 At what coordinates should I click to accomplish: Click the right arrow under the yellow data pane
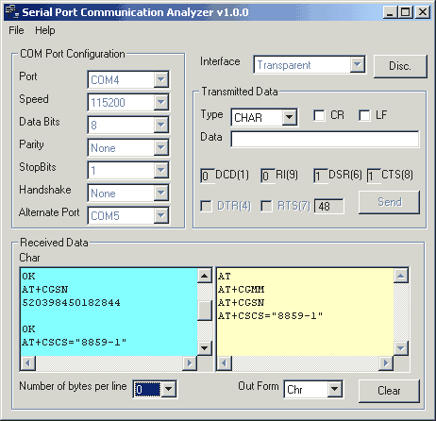click(386, 363)
